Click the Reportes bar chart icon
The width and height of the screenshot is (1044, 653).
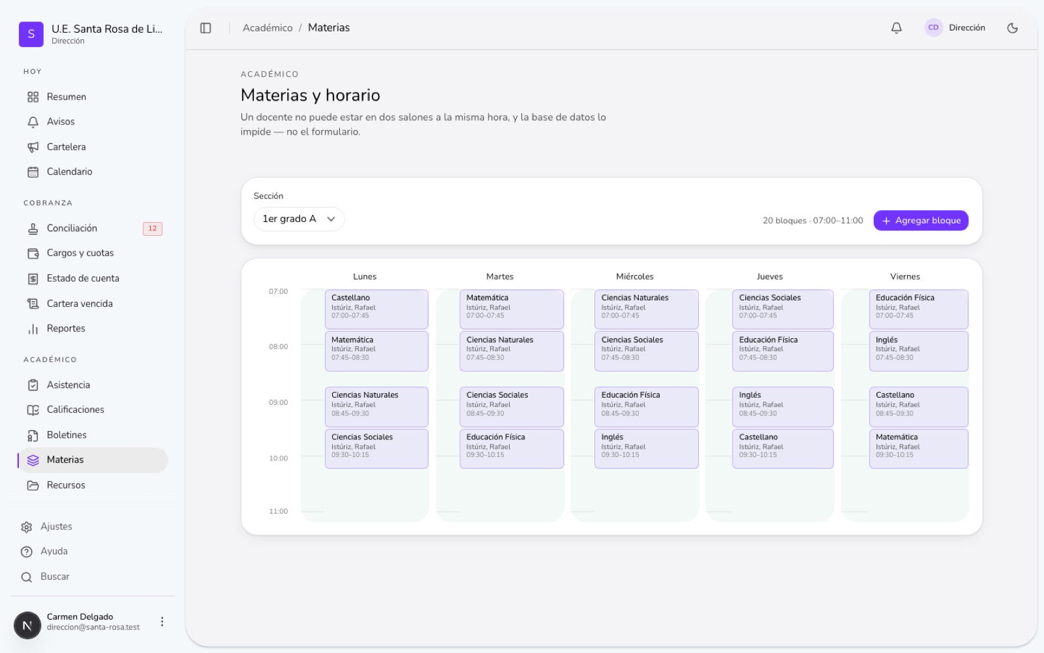click(x=33, y=329)
